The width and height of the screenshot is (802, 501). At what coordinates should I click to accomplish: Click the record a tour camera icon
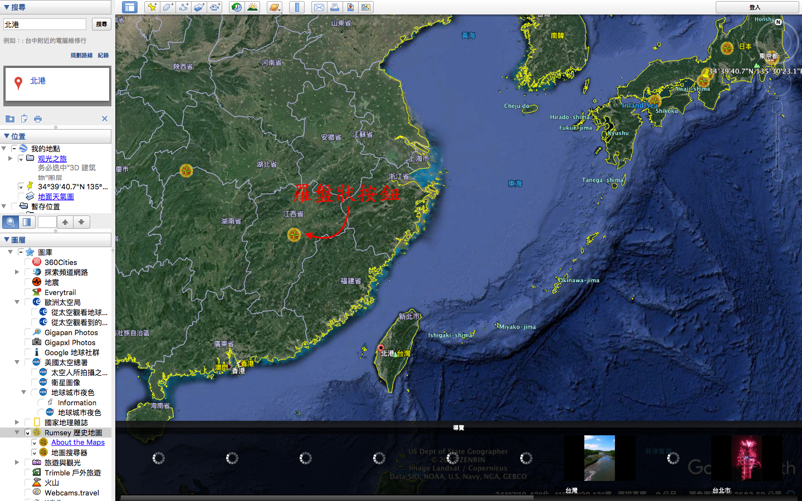[x=215, y=7]
